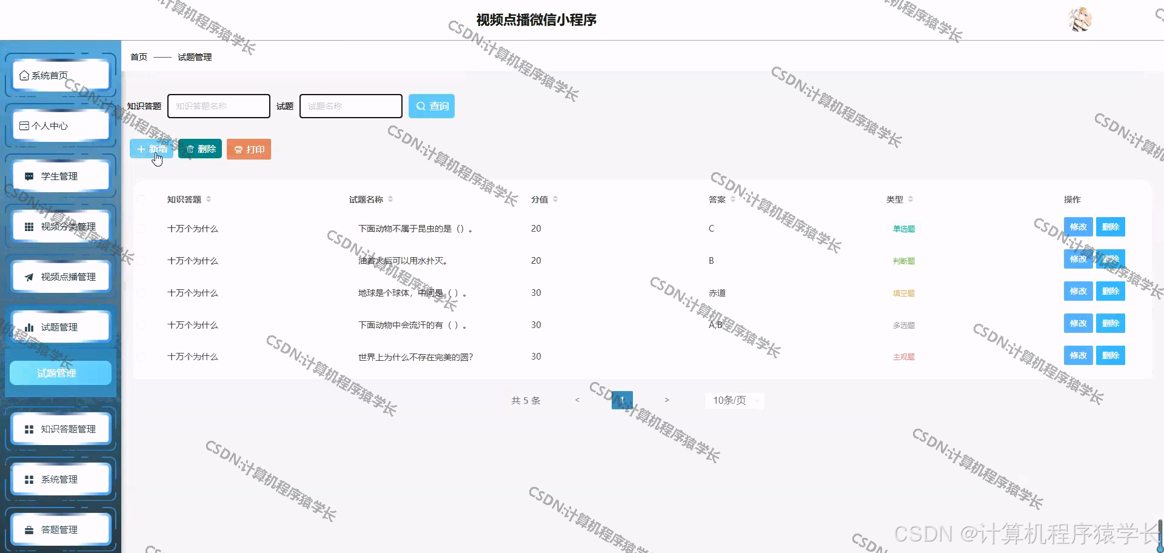Viewport: 1164px width, 553px height.
Task: Click 修改 for the 主观题 row
Action: pyautogui.click(x=1079, y=355)
